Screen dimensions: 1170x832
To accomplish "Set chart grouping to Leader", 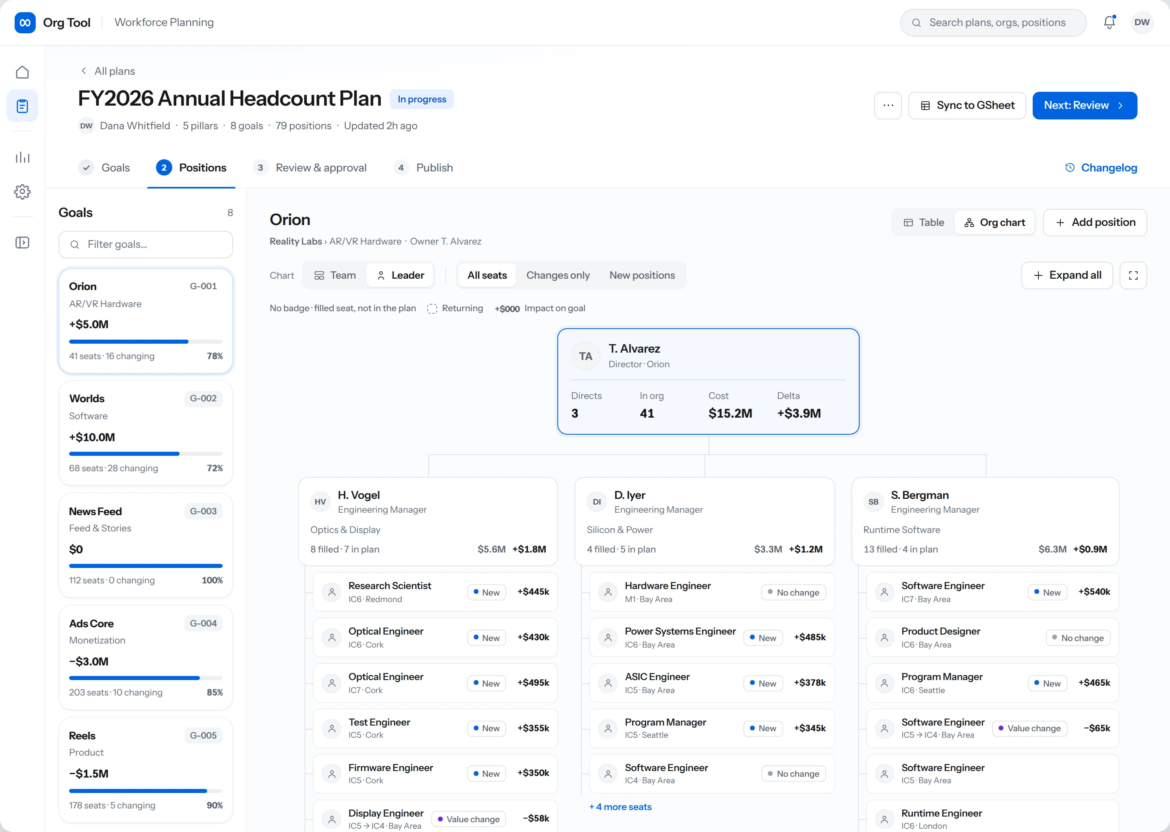I will (x=400, y=275).
